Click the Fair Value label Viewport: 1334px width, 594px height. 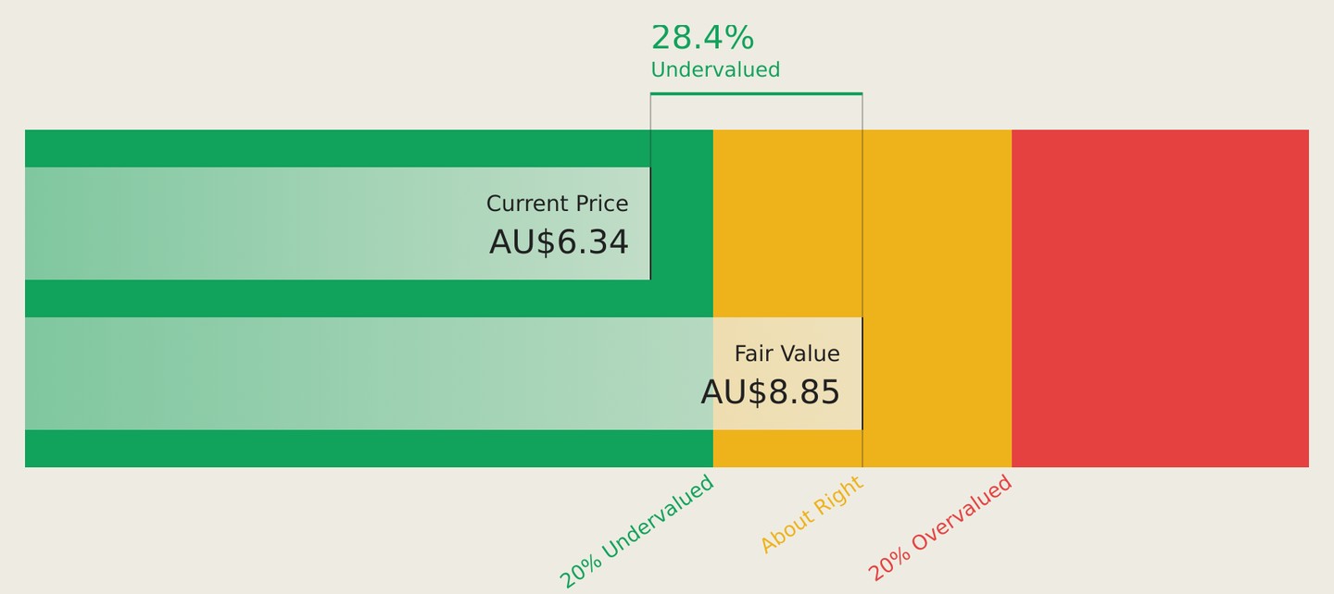click(x=787, y=354)
